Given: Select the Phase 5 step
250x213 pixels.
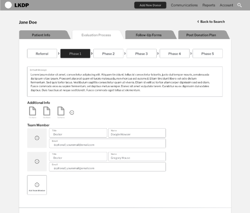Looking at the screenshot, I should tap(208, 53).
